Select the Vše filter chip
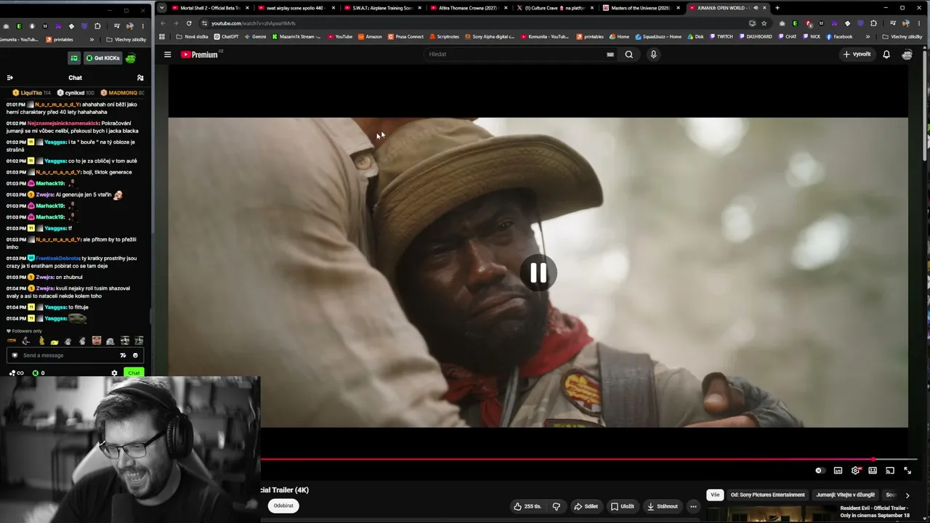 pos(715,495)
